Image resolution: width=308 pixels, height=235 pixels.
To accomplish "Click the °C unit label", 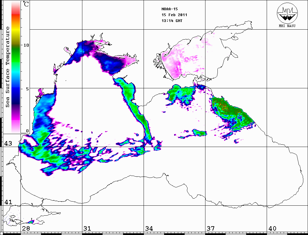I will pos(26,4).
